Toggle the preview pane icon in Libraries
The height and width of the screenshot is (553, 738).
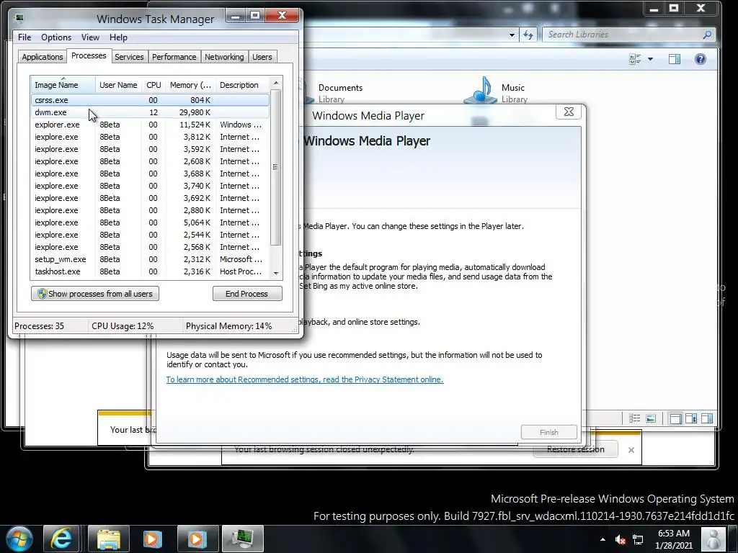(675, 59)
